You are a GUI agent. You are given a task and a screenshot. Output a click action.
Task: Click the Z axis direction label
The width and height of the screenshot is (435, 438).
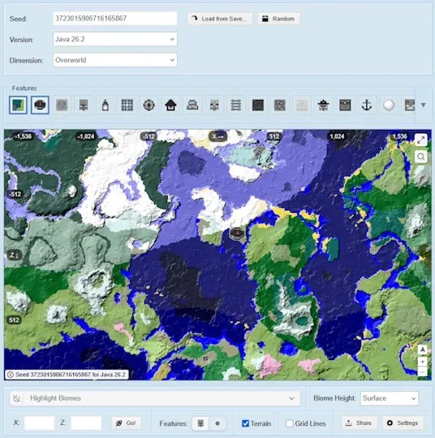[14, 255]
